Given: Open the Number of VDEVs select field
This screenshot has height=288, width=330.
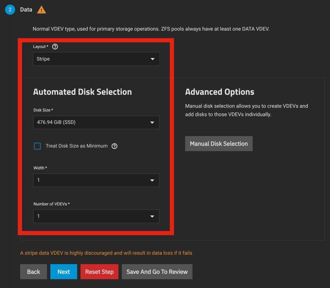Looking at the screenshot, I should pyautogui.click(x=90, y=216).
